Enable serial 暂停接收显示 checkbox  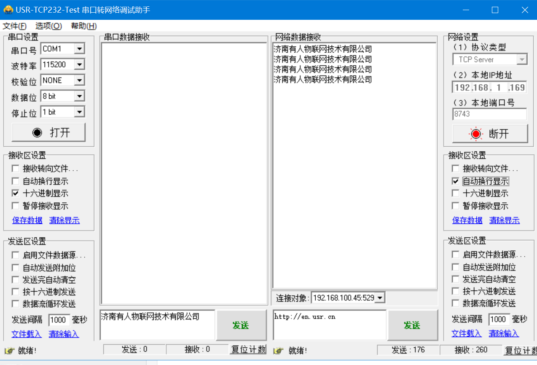(x=16, y=206)
